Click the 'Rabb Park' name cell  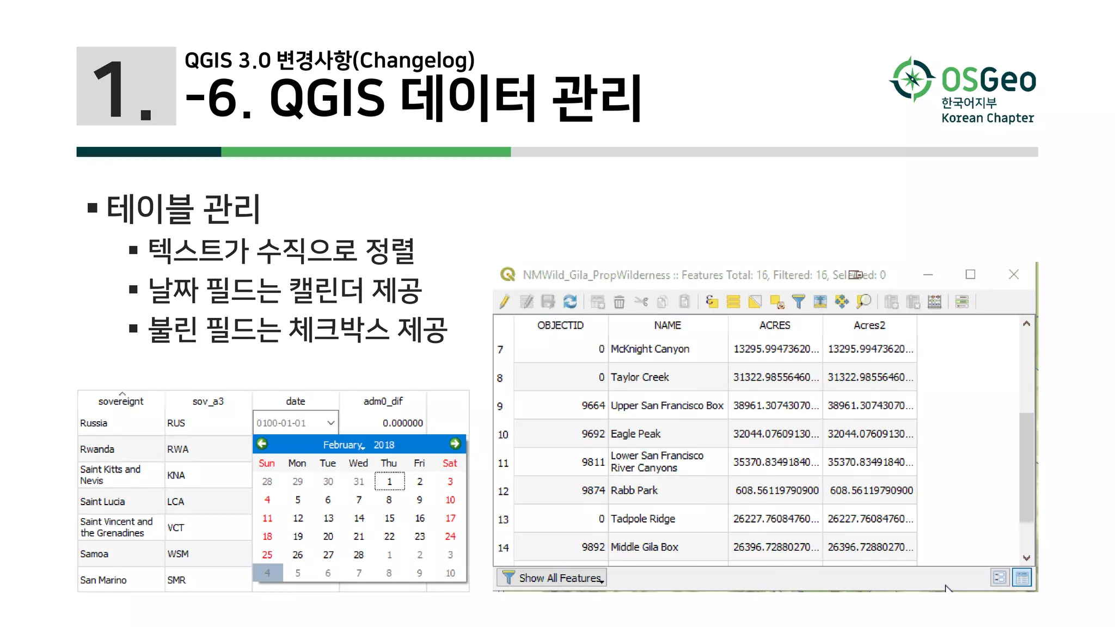pos(668,490)
